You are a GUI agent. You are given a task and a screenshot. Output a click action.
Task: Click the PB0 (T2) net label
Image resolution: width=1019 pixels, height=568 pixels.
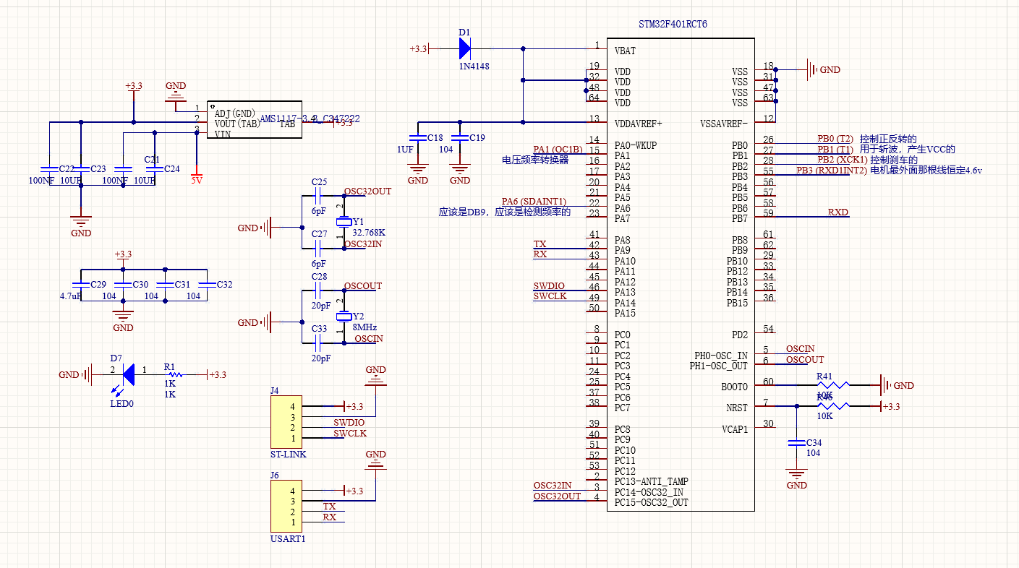tap(835, 139)
